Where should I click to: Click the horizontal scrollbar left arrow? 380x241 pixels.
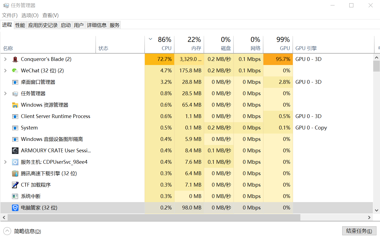click(x=4, y=217)
